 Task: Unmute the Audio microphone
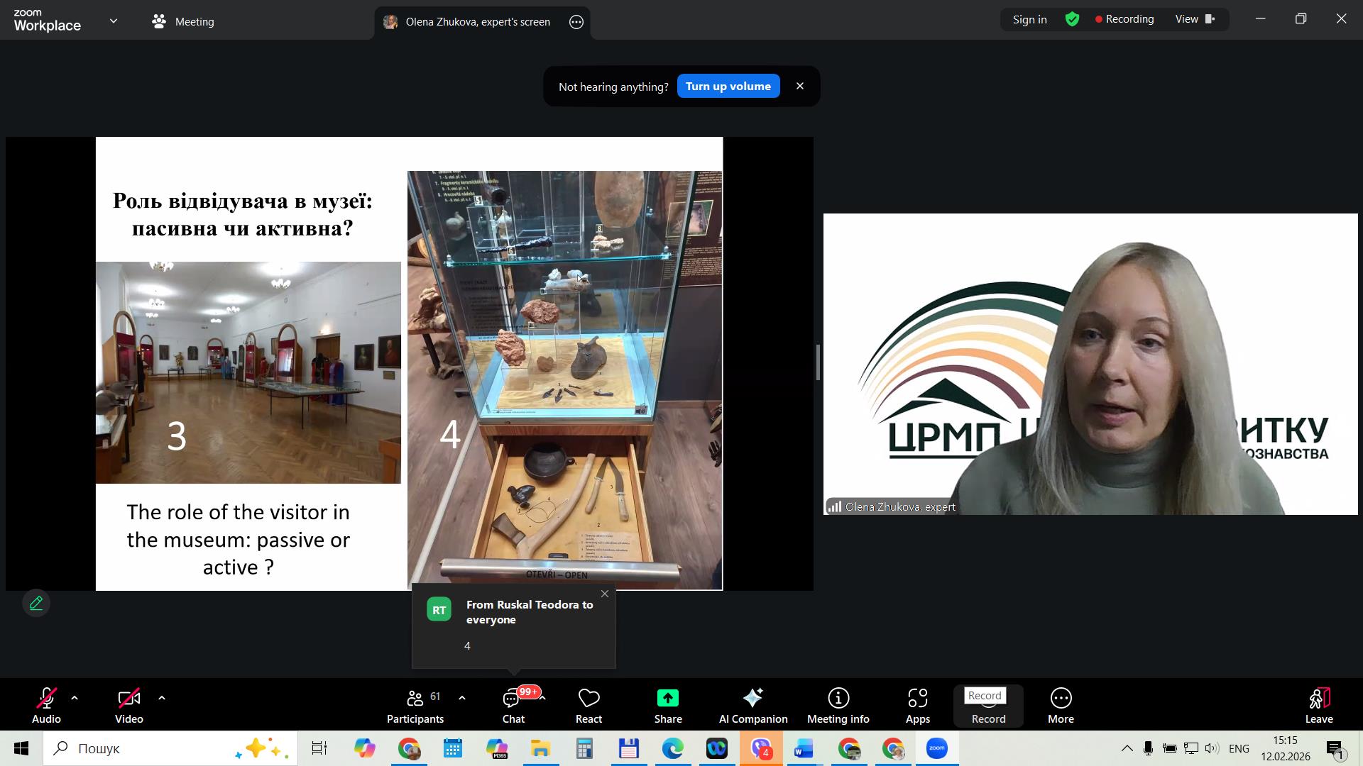click(x=46, y=706)
